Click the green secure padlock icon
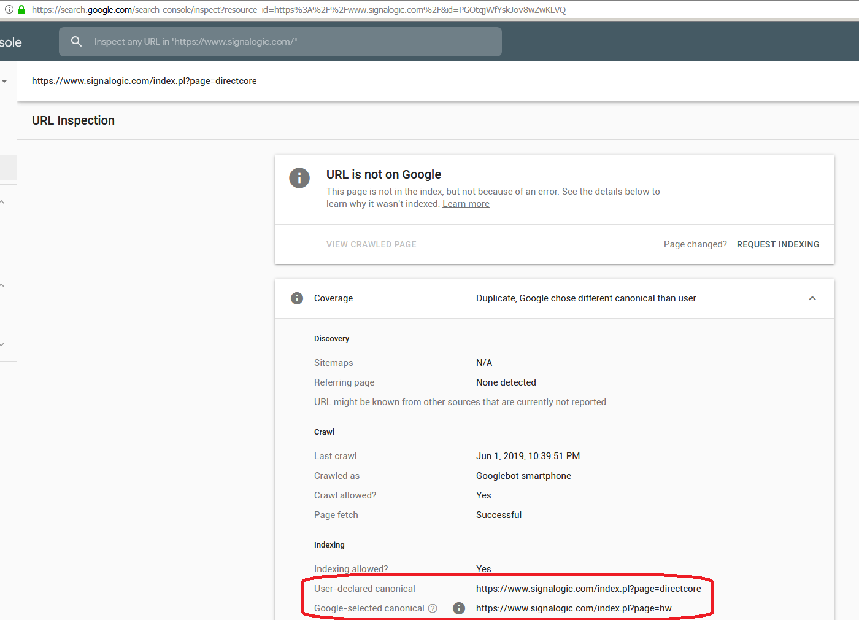Screen dimensions: 859x620 point(21,9)
